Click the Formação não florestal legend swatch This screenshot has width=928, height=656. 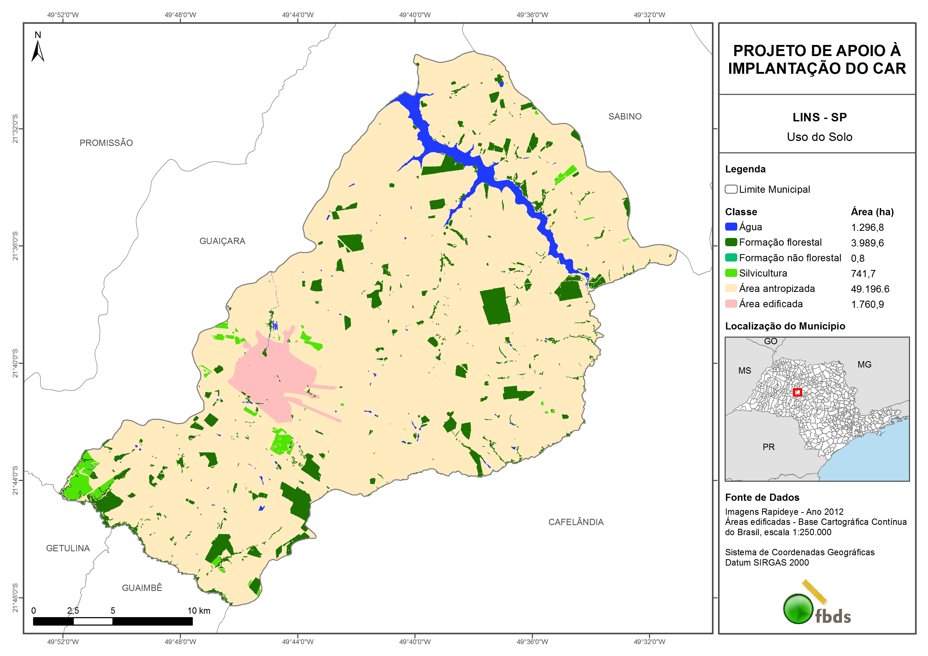(x=731, y=258)
